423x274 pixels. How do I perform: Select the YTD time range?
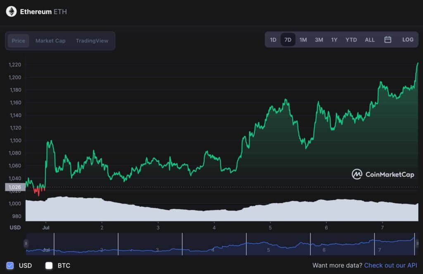(x=351, y=40)
